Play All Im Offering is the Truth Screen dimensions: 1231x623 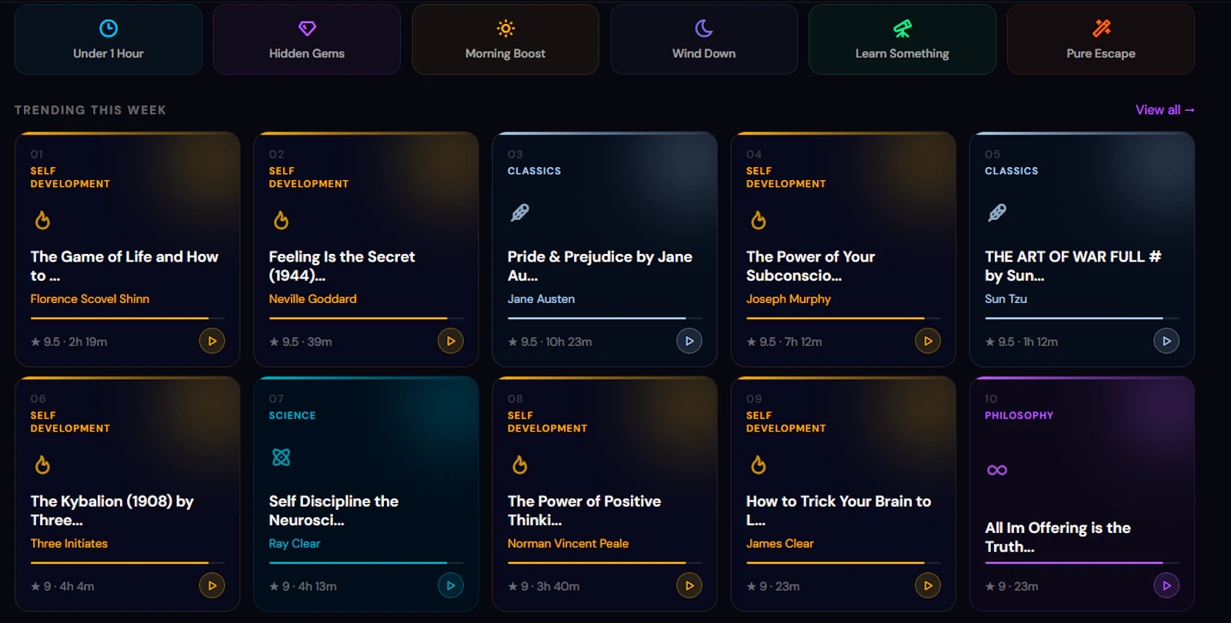pyautogui.click(x=1166, y=585)
